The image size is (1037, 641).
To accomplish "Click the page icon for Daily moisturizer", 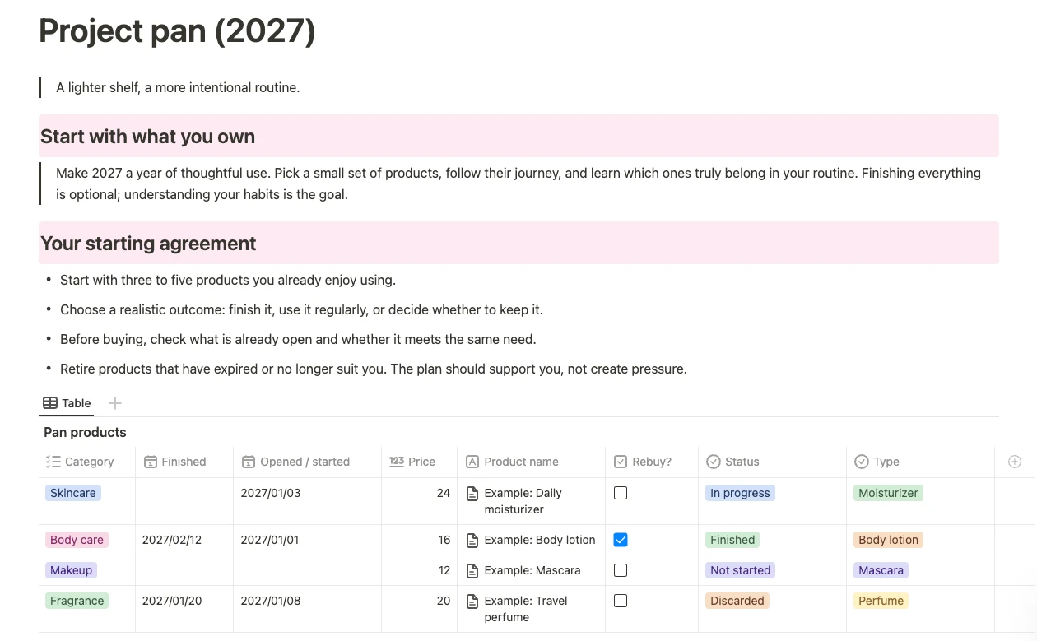I will click(472, 494).
